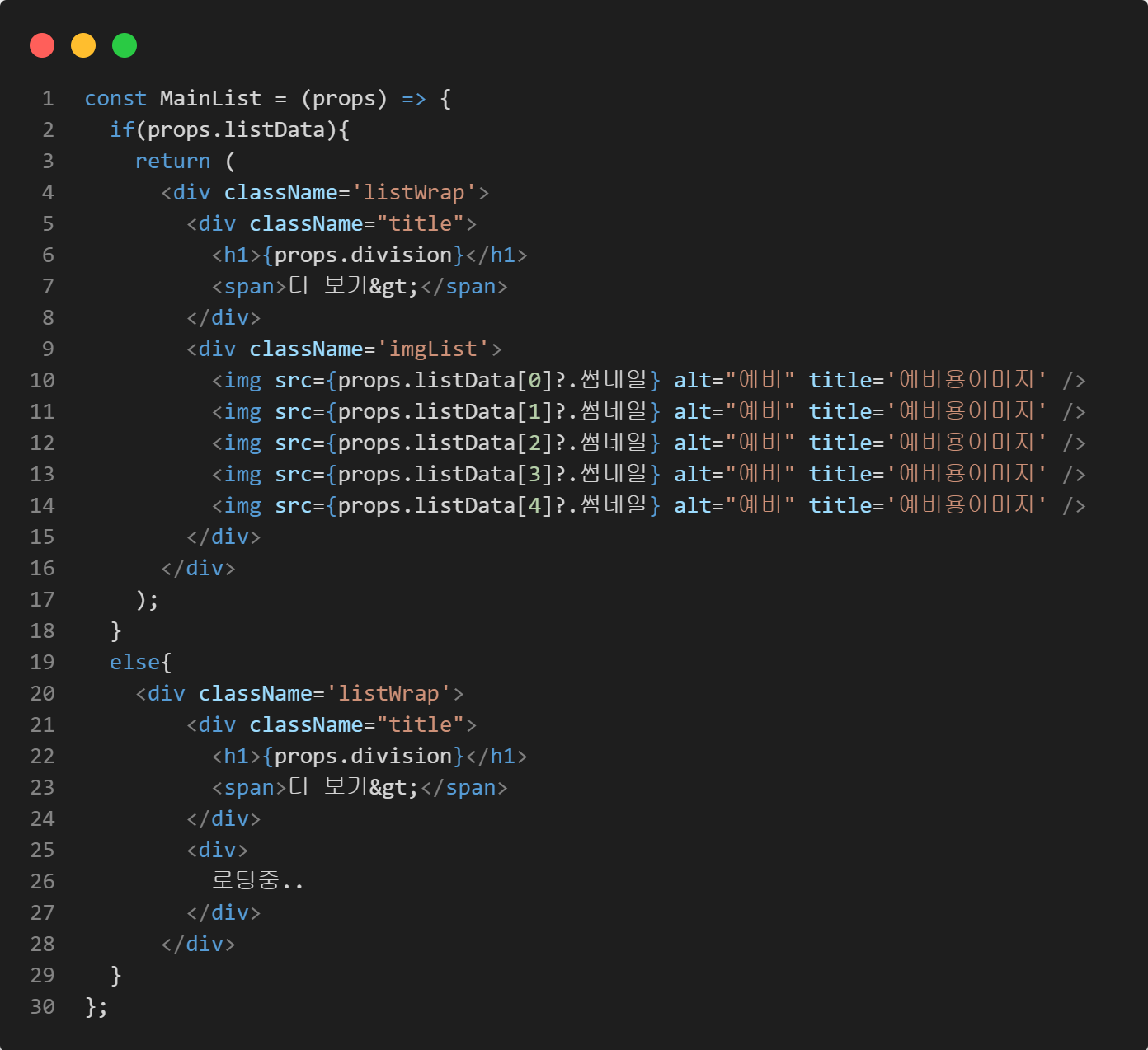
Task: Click props.listData[3] on line 13
Action: point(445,474)
